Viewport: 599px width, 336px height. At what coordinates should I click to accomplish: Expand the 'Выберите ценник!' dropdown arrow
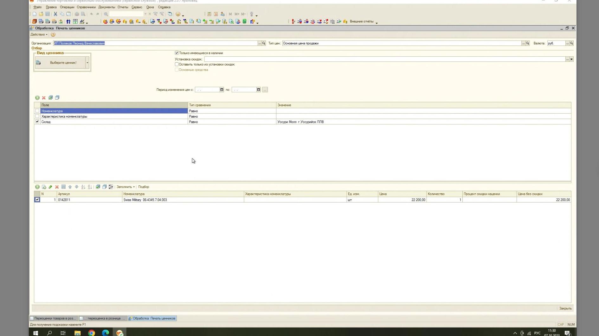click(x=87, y=63)
